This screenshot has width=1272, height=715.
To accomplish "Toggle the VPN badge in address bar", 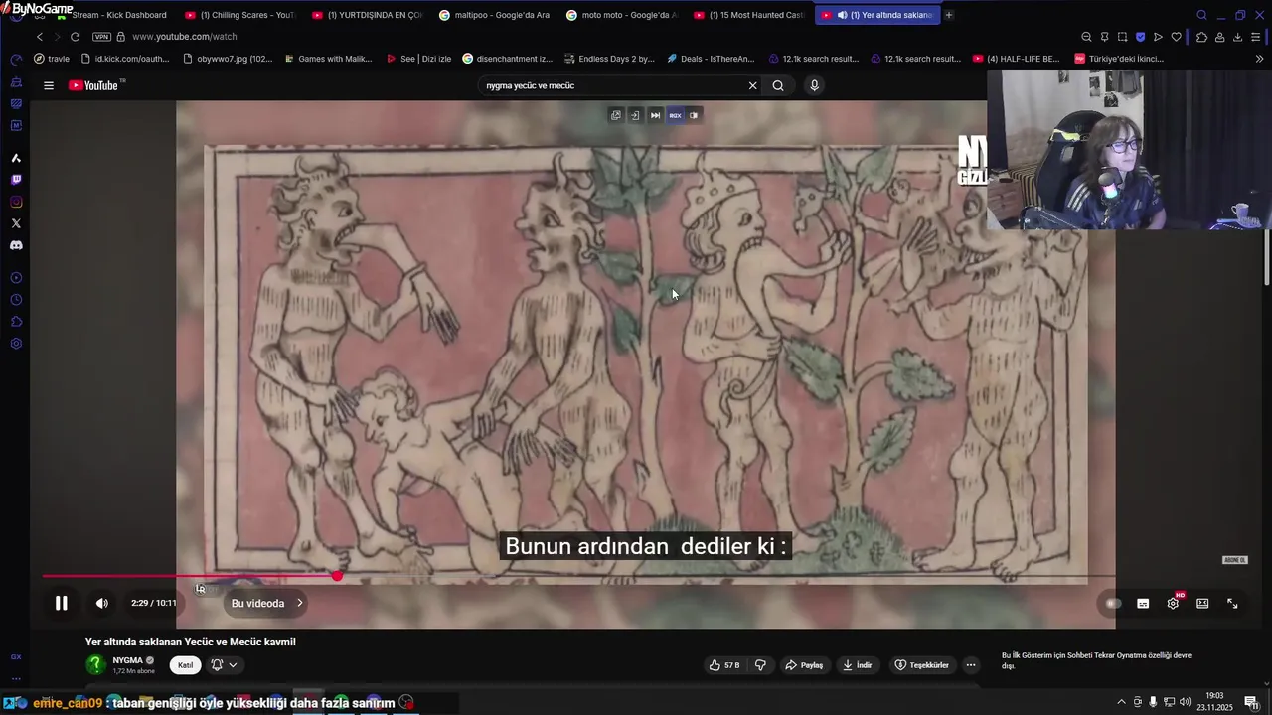I will click(101, 37).
